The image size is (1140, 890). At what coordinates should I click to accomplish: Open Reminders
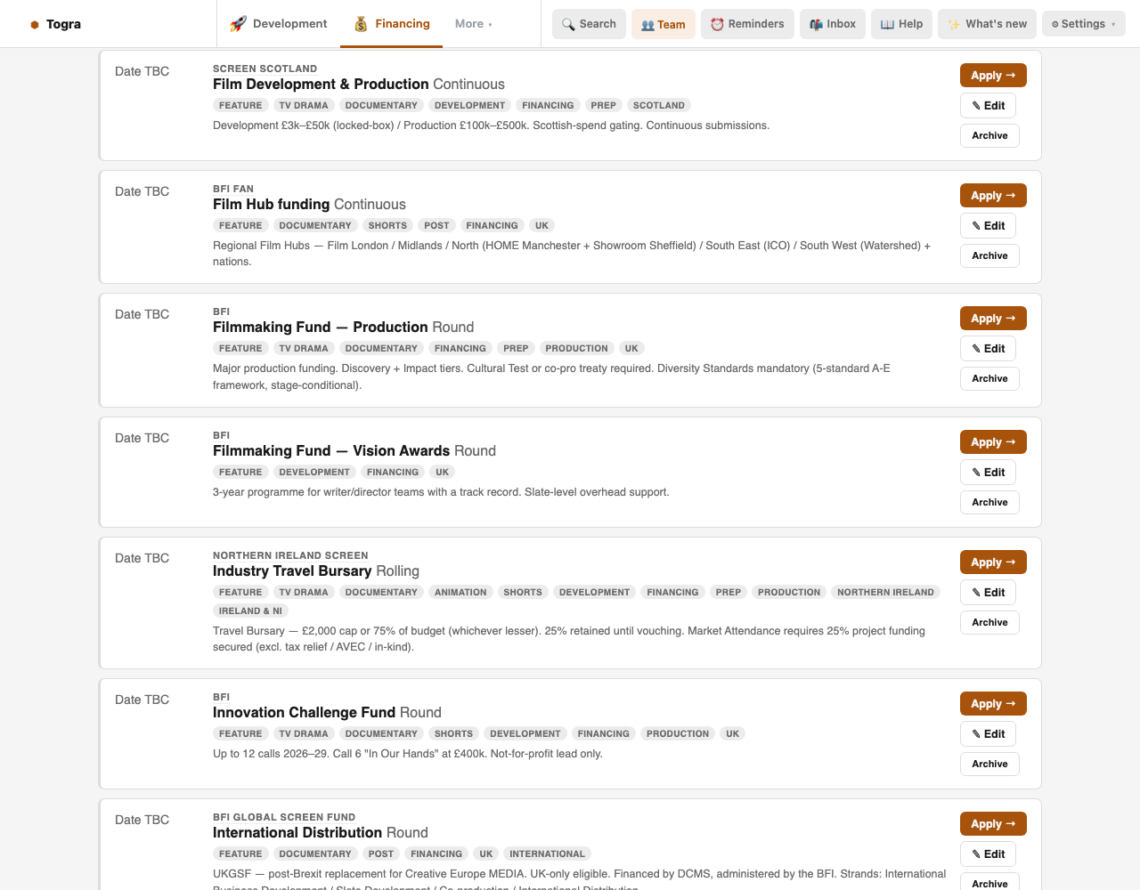click(747, 24)
